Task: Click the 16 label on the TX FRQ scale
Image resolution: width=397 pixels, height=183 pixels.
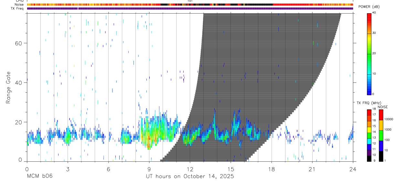Action: pos(374,120)
